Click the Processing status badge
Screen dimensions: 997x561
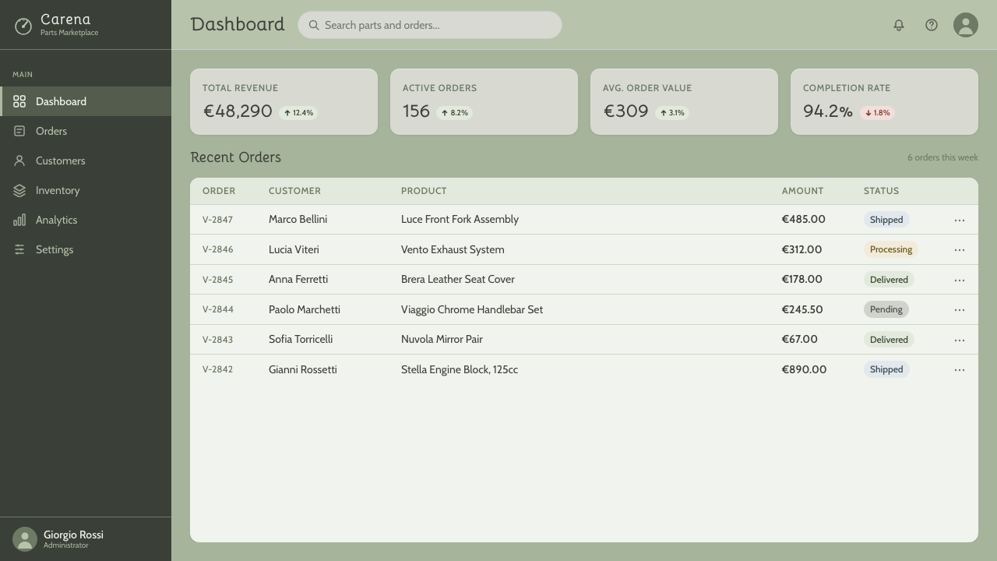coord(891,249)
